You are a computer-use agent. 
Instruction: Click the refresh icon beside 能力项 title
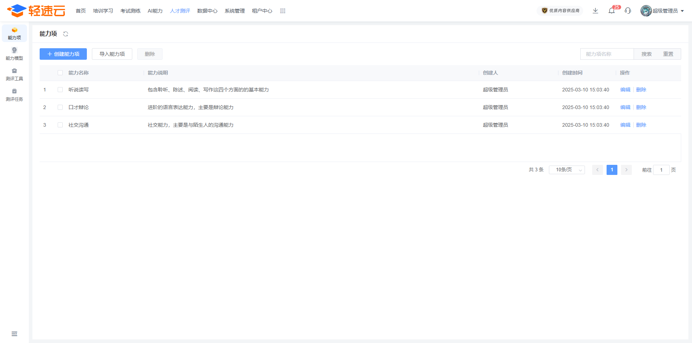(66, 34)
